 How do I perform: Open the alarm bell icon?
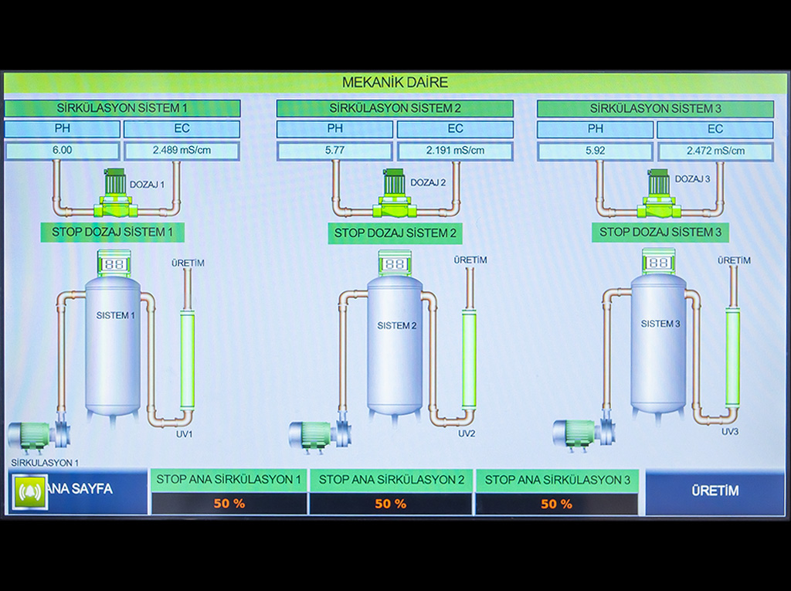(x=31, y=491)
